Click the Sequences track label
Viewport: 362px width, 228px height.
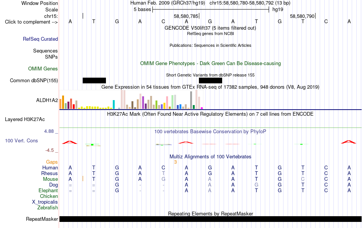45,51
